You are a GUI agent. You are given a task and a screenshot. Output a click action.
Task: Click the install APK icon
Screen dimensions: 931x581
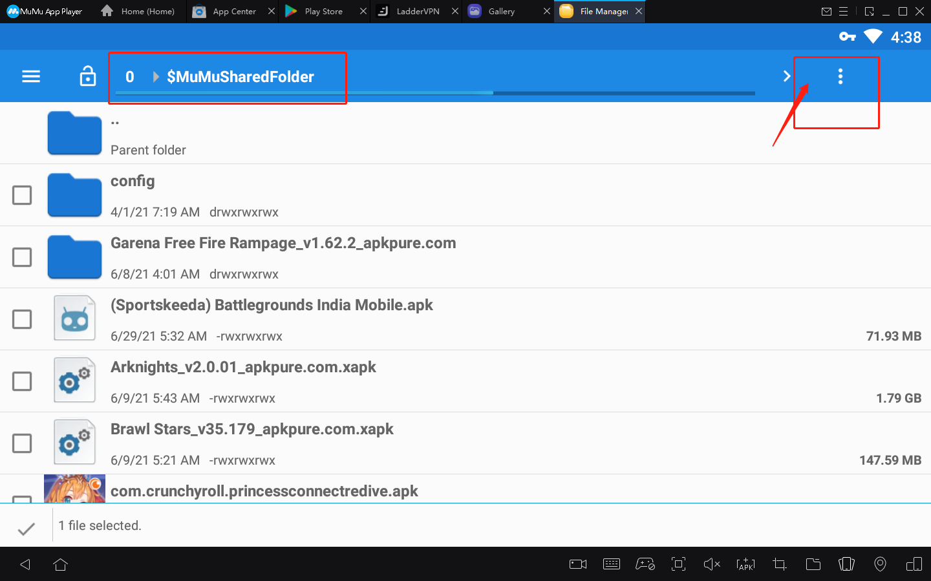745,564
